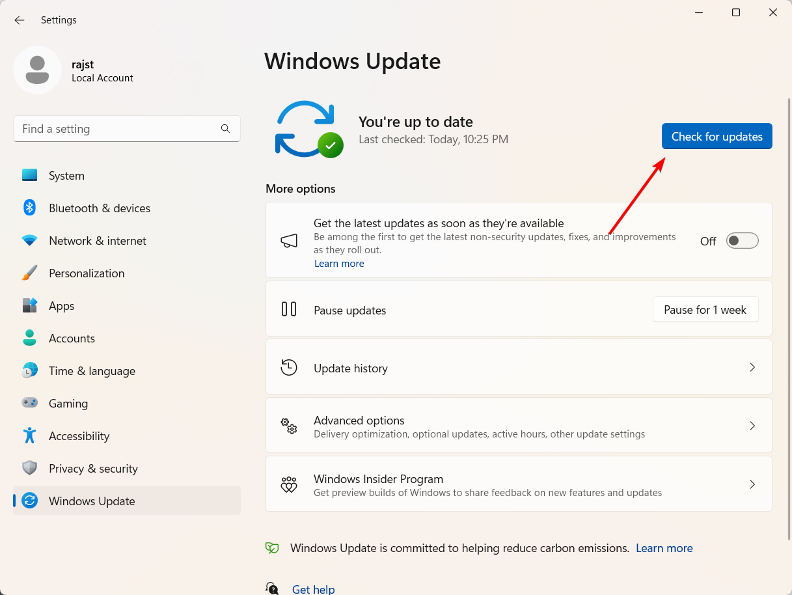Click the search magnifier icon
The width and height of the screenshot is (792, 595).
click(225, 129)
